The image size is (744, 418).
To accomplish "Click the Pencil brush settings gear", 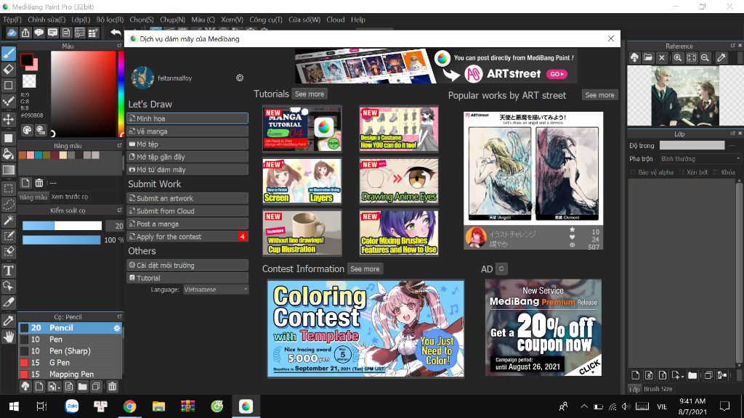I will tap(117, 328).
